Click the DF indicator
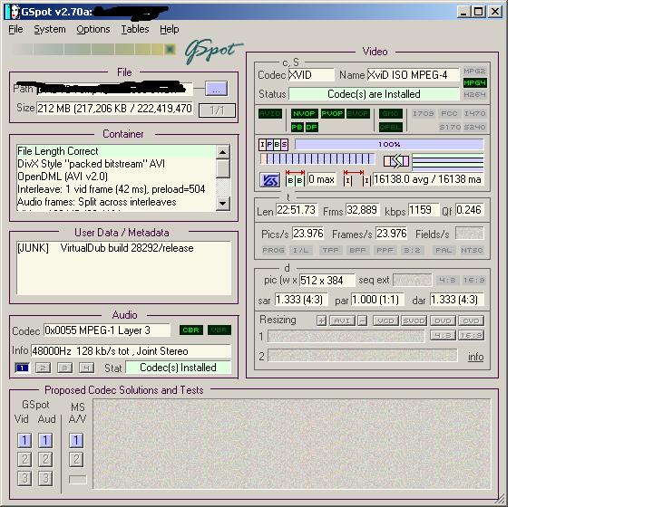Screen dimensions: 653x507 point(311,127)
